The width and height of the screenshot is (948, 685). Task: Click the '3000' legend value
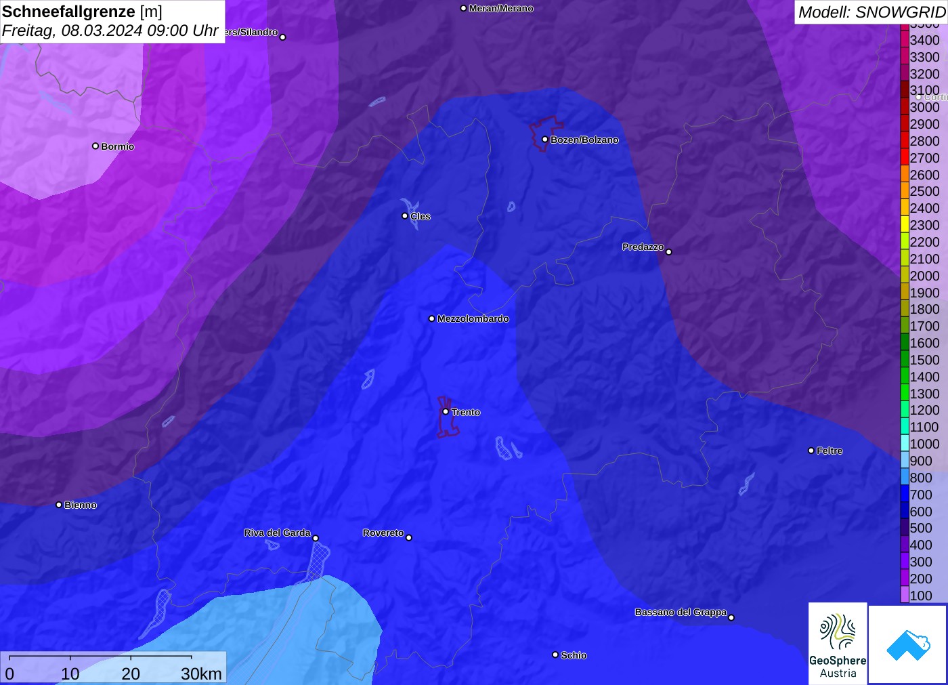point(924,107)
